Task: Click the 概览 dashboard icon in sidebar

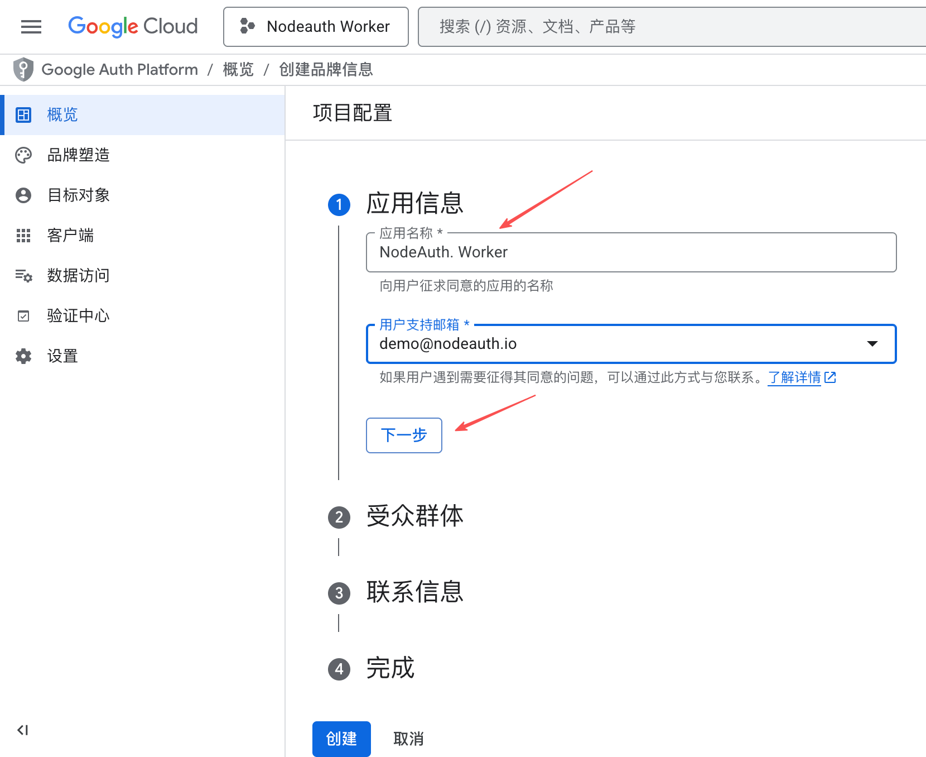Action: pos(23,115)
